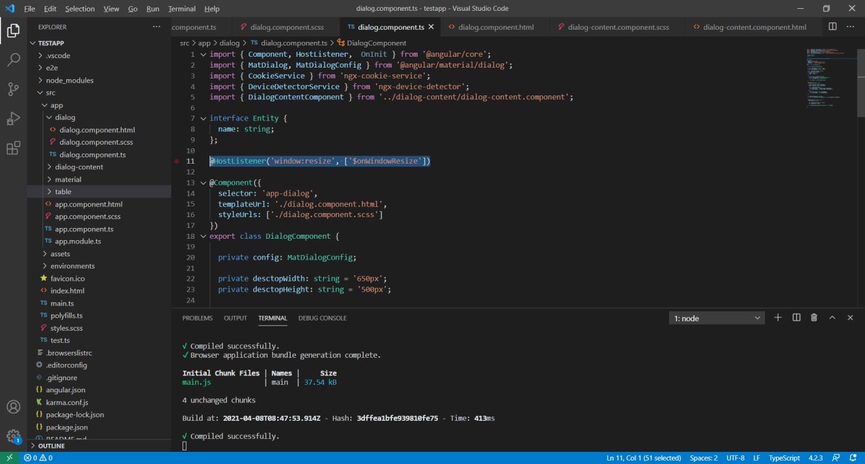Click the TypeScript language mode button
The width and height of the screenshot is (865, 464).
tap(784, 458)
